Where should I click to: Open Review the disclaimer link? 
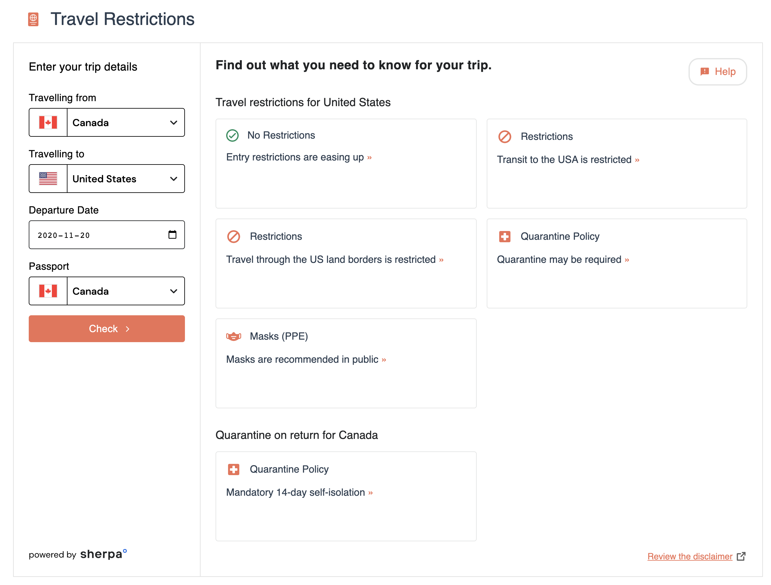pyautogui.click(x=690, y=557)
